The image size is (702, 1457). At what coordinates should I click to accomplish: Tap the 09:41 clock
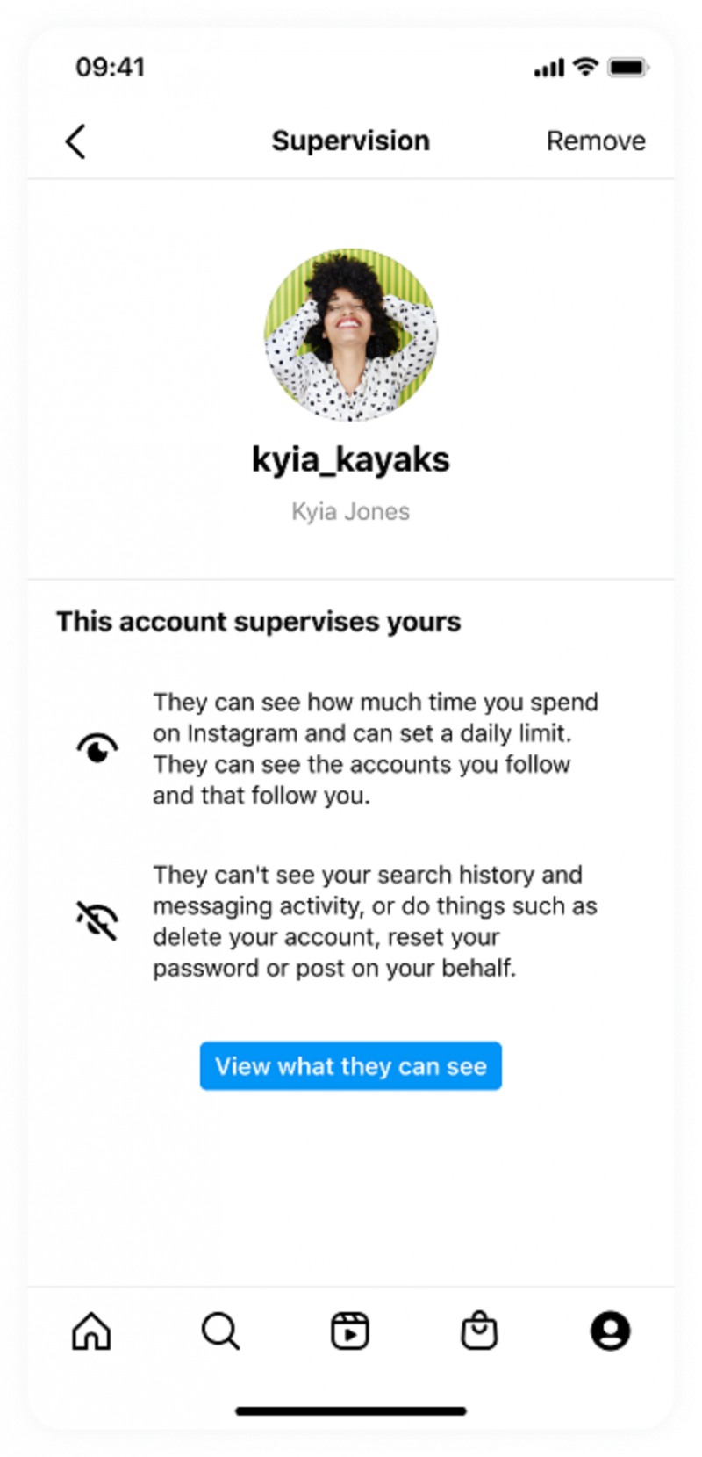110,68
